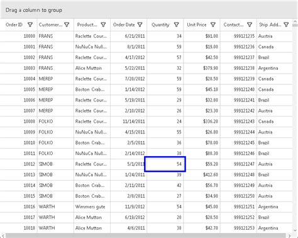
Task: Click the vertical scrollbar up arrow
Action: 295,21
